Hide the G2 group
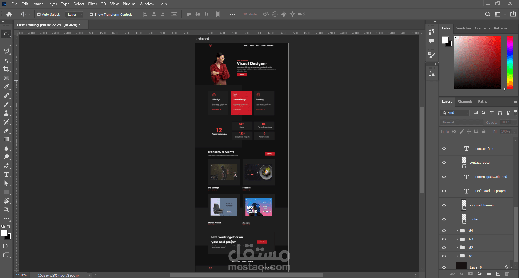 [444, 248]
